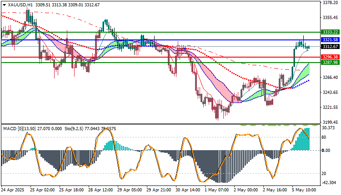Select the 3287.98 green price label

pyautogui.click(x=330, y=63)
